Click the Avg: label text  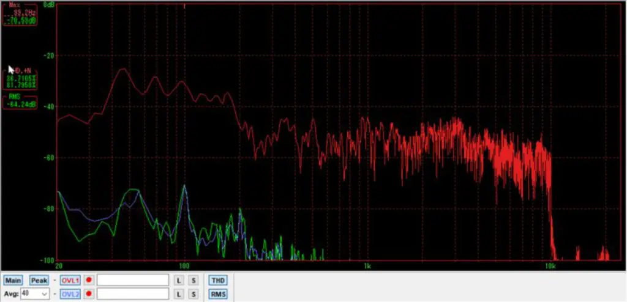pyautogui.click(x=12, y=293)
